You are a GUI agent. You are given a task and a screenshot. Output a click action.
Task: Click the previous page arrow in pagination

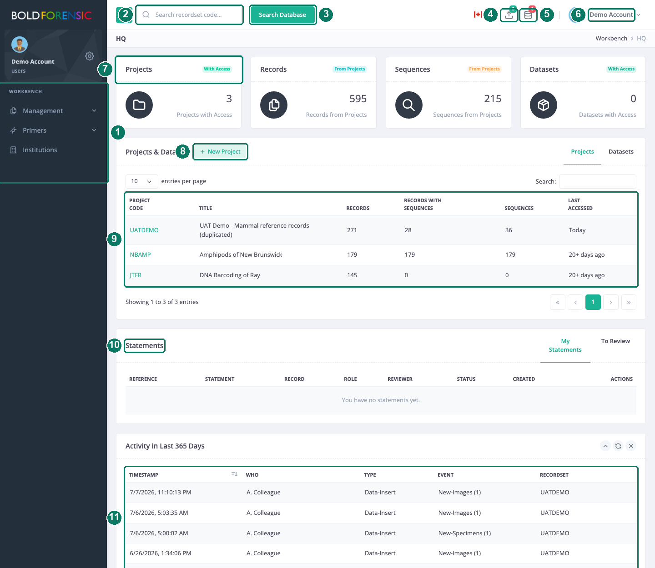coord(575,302)
